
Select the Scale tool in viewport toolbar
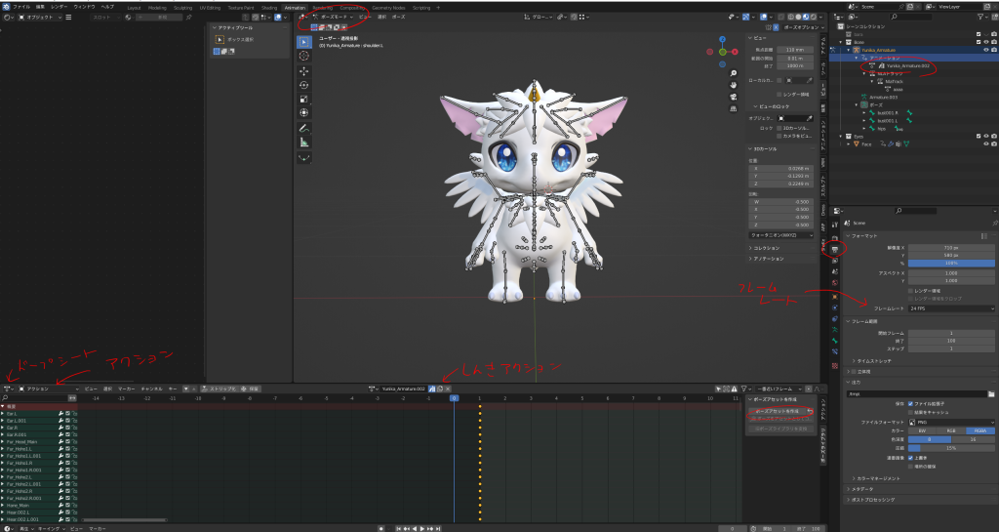point(303,99)
